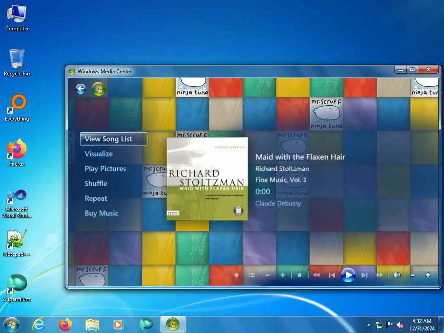444x333 pixels.
Task: Open the Windows Start menu
Action: click(12, 324)
